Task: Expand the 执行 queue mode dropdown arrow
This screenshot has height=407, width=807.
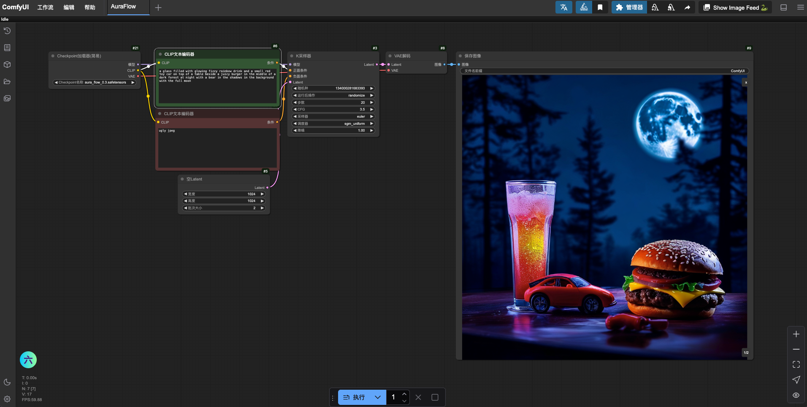Action: point(378,397)
